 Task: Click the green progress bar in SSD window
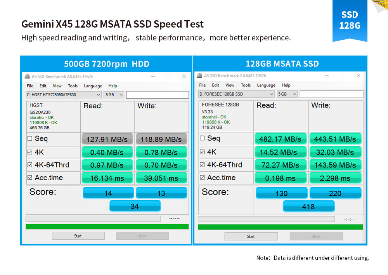(281, 227)
